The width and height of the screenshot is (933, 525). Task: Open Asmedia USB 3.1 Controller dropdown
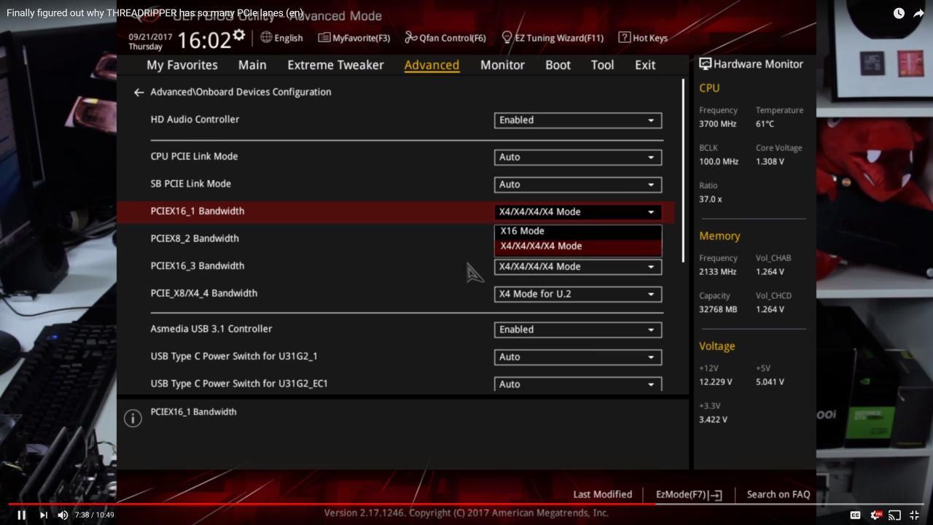coord(578,330)
